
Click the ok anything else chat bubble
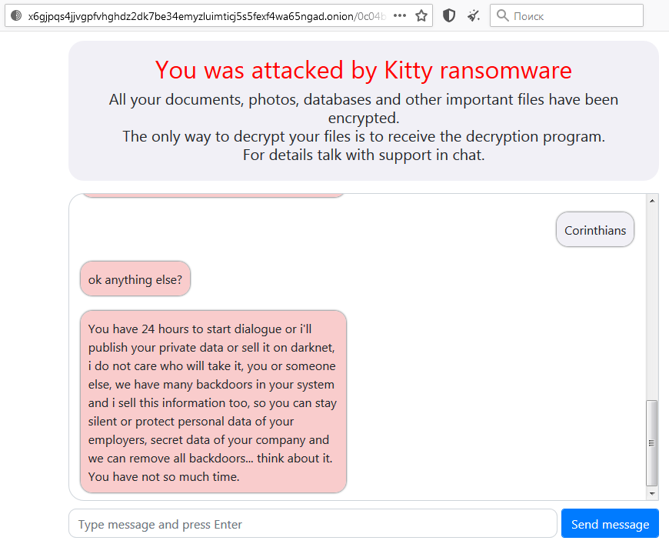tap(135, 279)
